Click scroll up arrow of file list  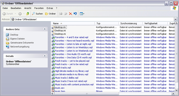tap(176, 23)
